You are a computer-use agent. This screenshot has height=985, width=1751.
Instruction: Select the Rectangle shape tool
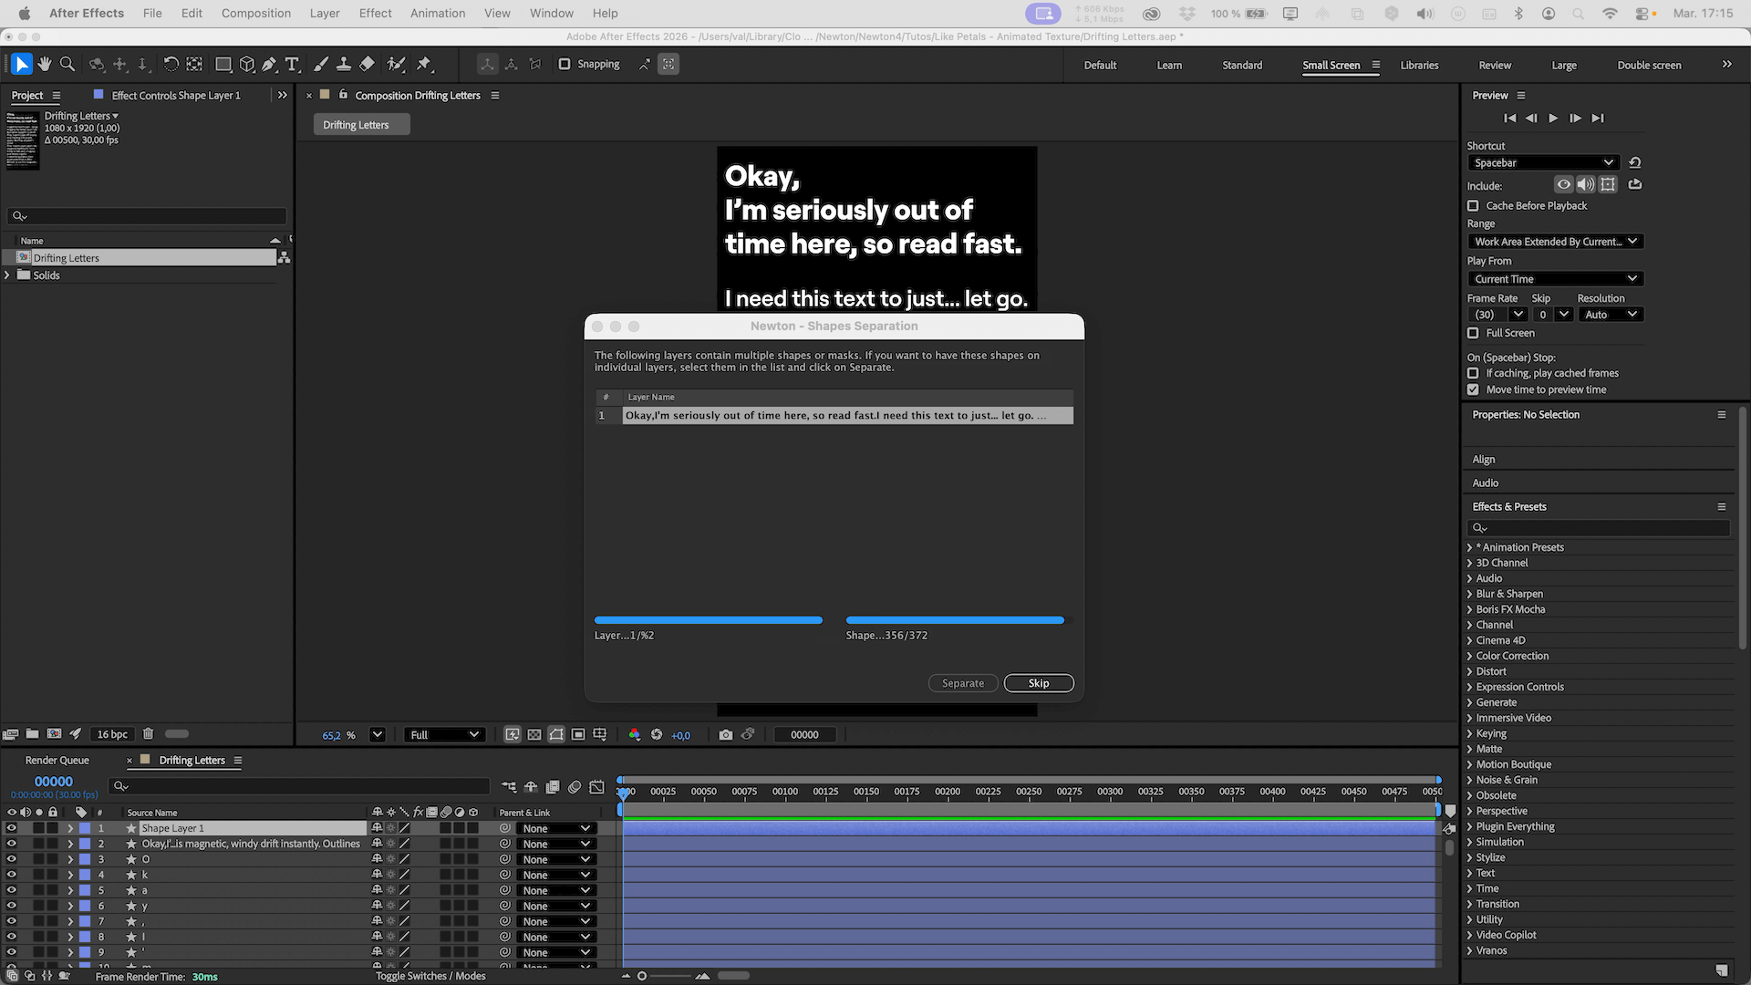(x=223, y=64)
